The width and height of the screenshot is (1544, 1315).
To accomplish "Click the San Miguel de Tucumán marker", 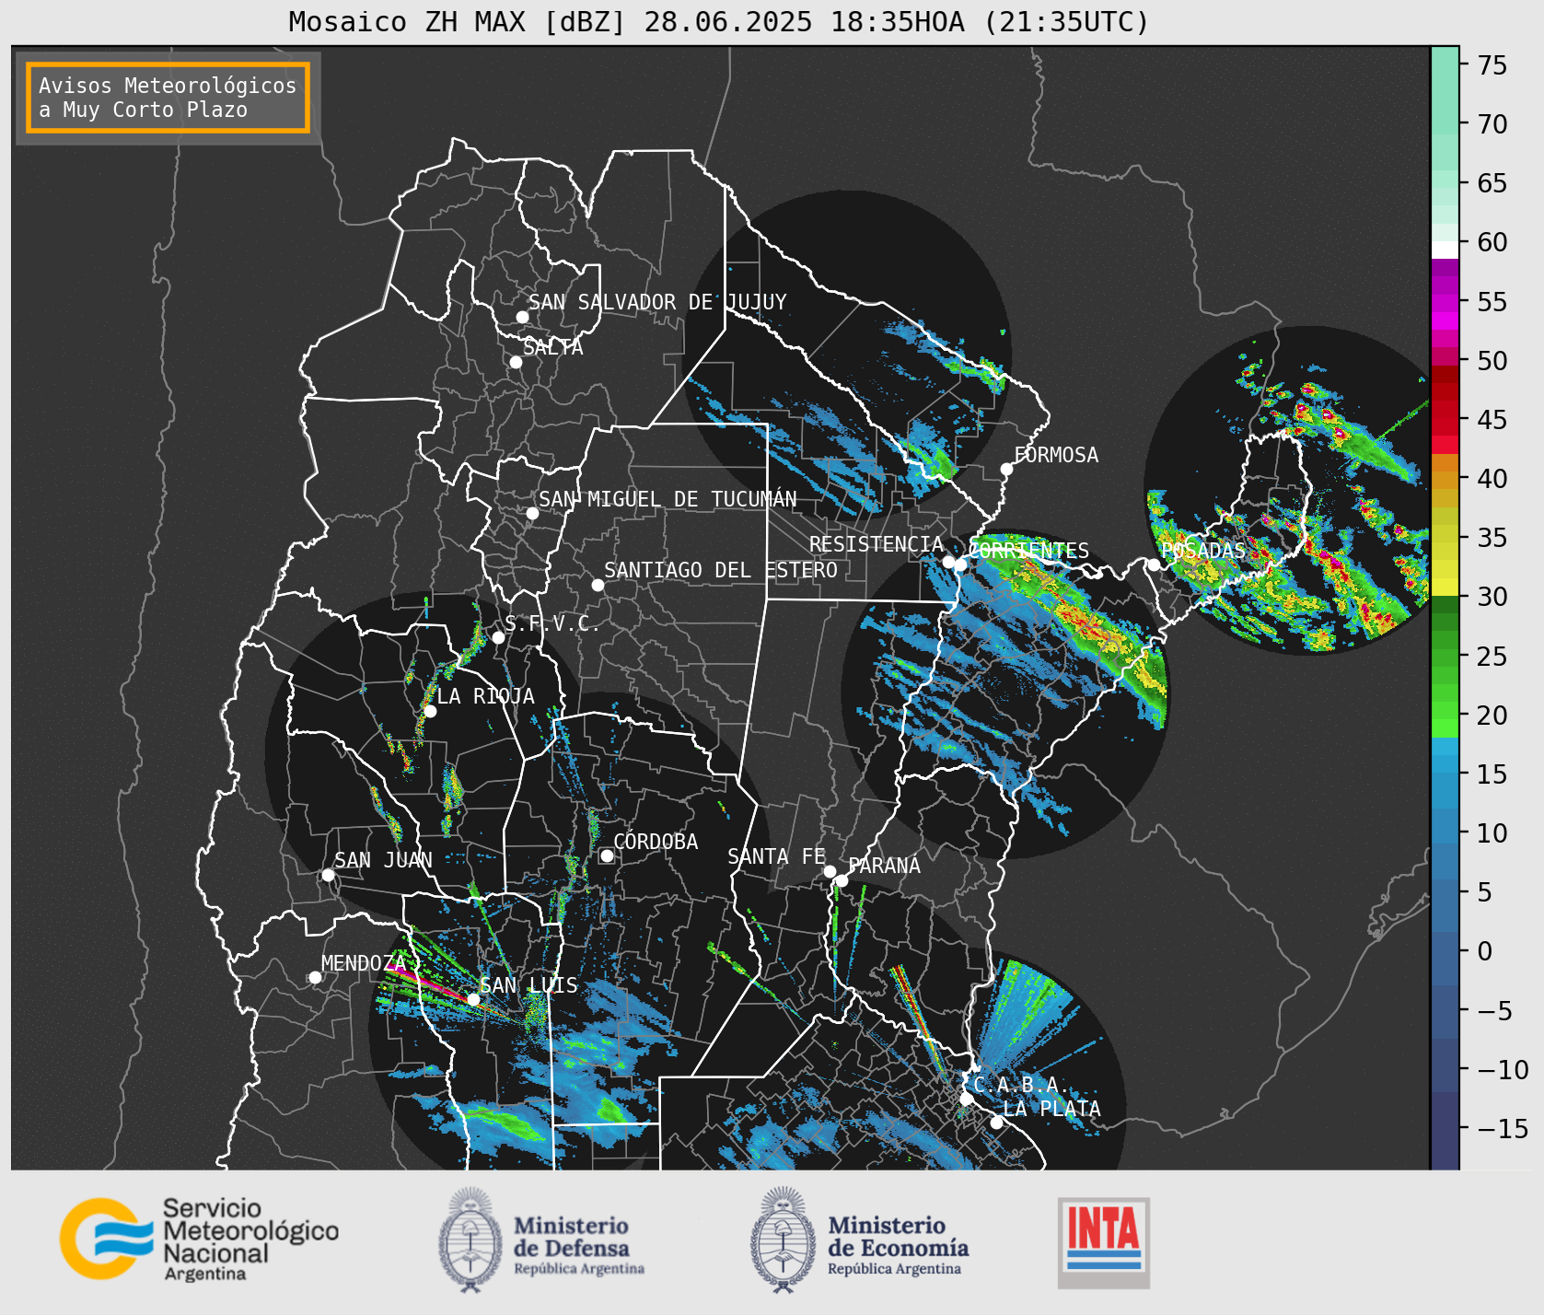I will [532, 513].
